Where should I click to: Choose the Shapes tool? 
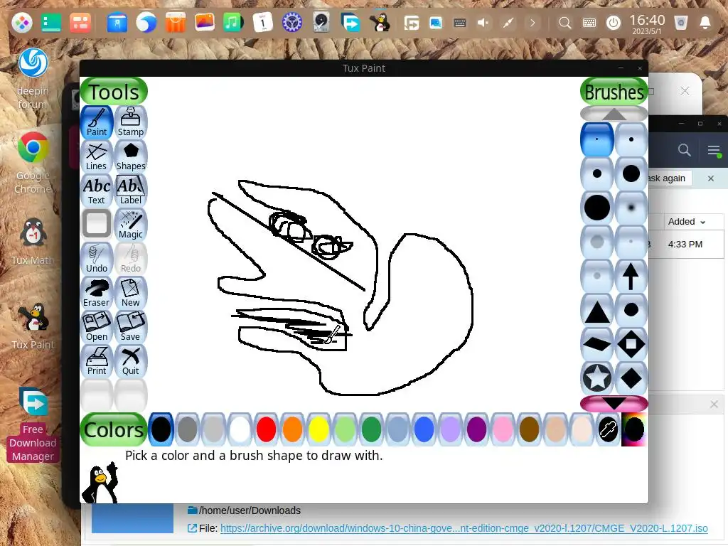[x=131, y=156]
